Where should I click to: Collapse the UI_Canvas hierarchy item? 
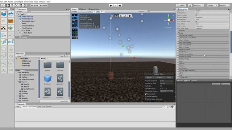pyautogui.click(x=18, y=30)
